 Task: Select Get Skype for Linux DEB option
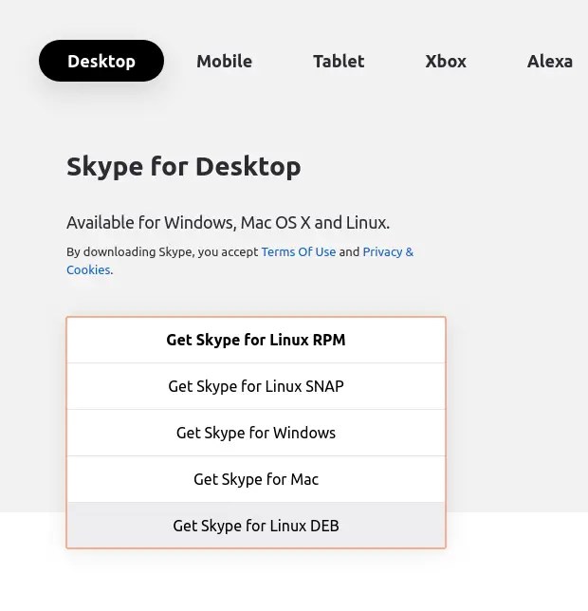pos(256,526)
